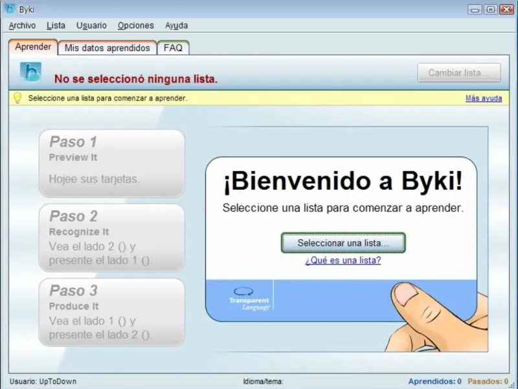Image resolution: width=518 pixels, height=389 pixels.
Task: Select the Paso 2 Recognize It card
Action: tap(111, 238)
